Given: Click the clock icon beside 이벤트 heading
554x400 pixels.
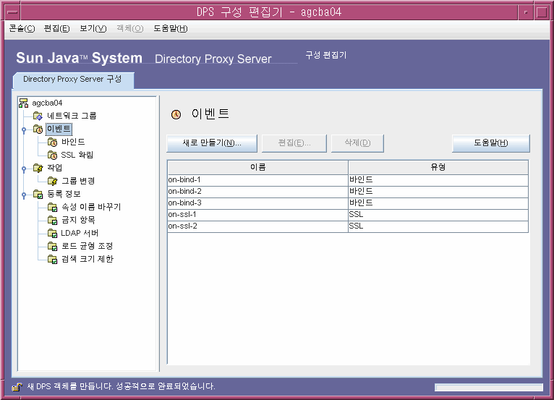Looking at the screenshot, I should click(x=176, y=114).
